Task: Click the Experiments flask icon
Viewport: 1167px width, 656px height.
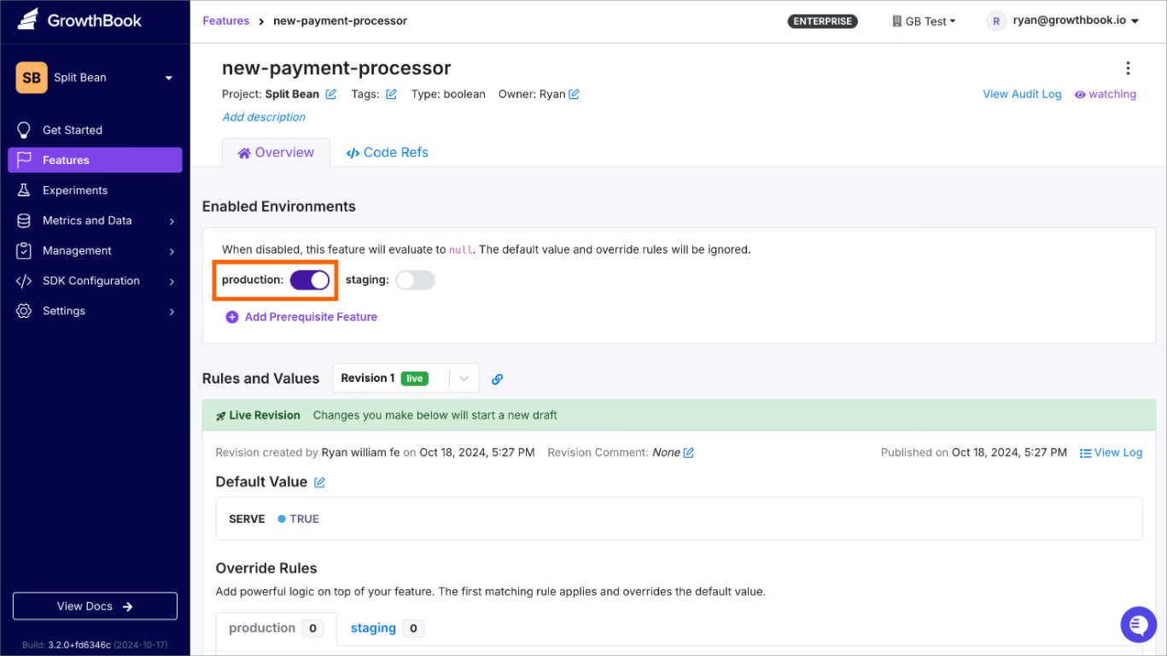Action: (24, 190)
